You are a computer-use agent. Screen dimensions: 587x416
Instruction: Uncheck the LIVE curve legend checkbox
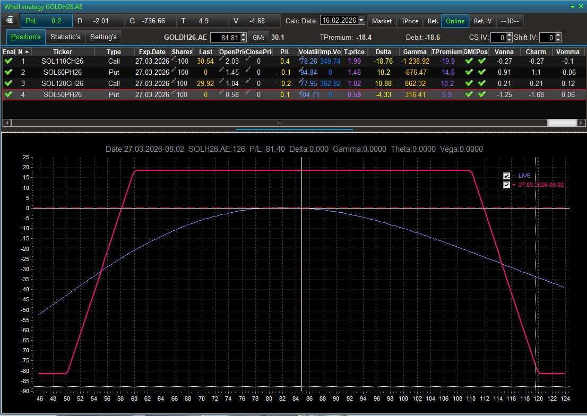coord(507,176)
